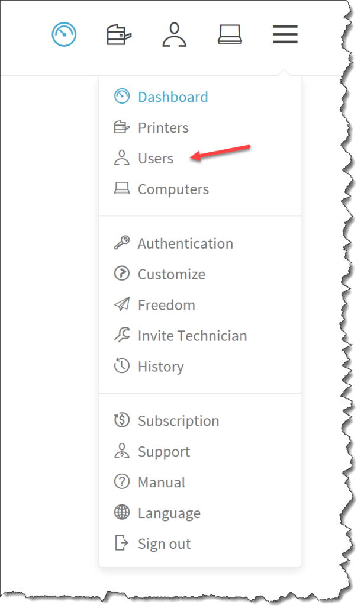Click the Sign out option
Screen dimensions: 364x614
coord(164,544)
